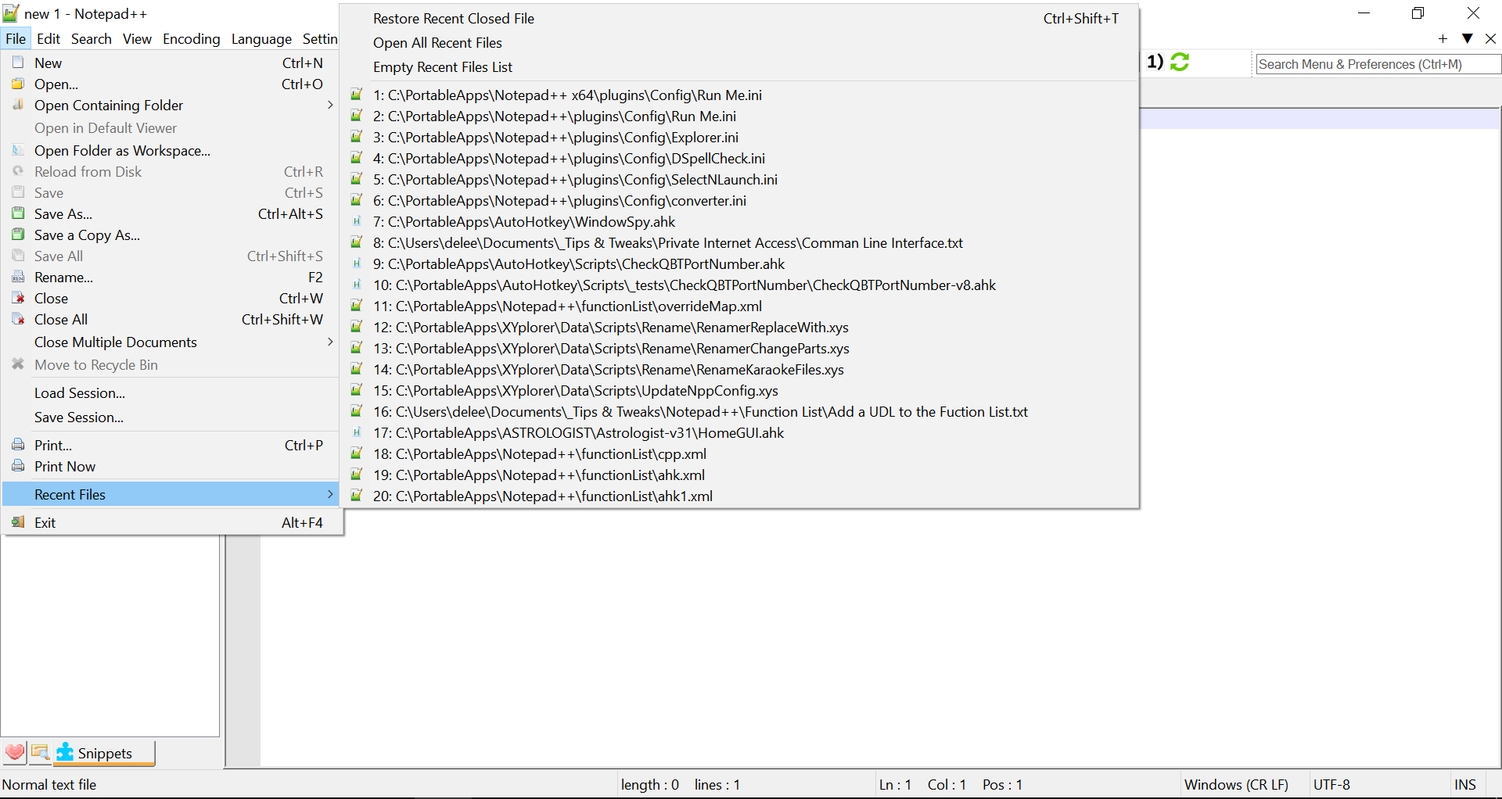The image size is (1502, 799).
Task: Open recent file RenameKaraokeFiles.xys
Action: click(x=740, y=369)
